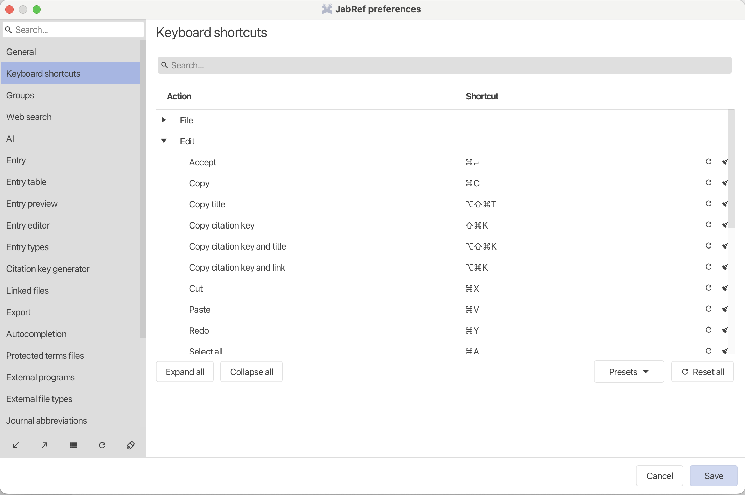This screenshot has width=745, height=495.
Task: Collapse the Edit shortcut group
Action: pos(164,141)
